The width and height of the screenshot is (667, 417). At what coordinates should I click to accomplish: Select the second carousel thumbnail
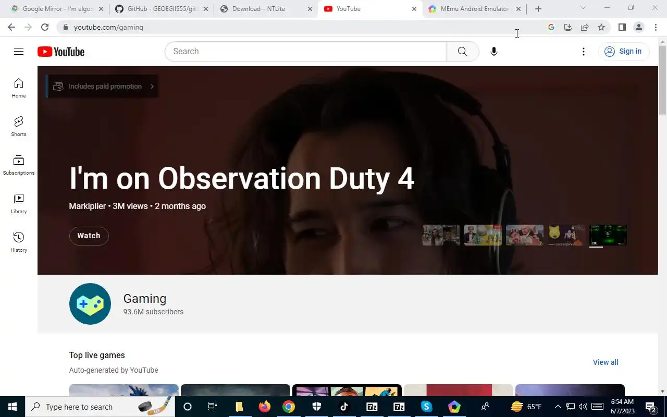483,235
